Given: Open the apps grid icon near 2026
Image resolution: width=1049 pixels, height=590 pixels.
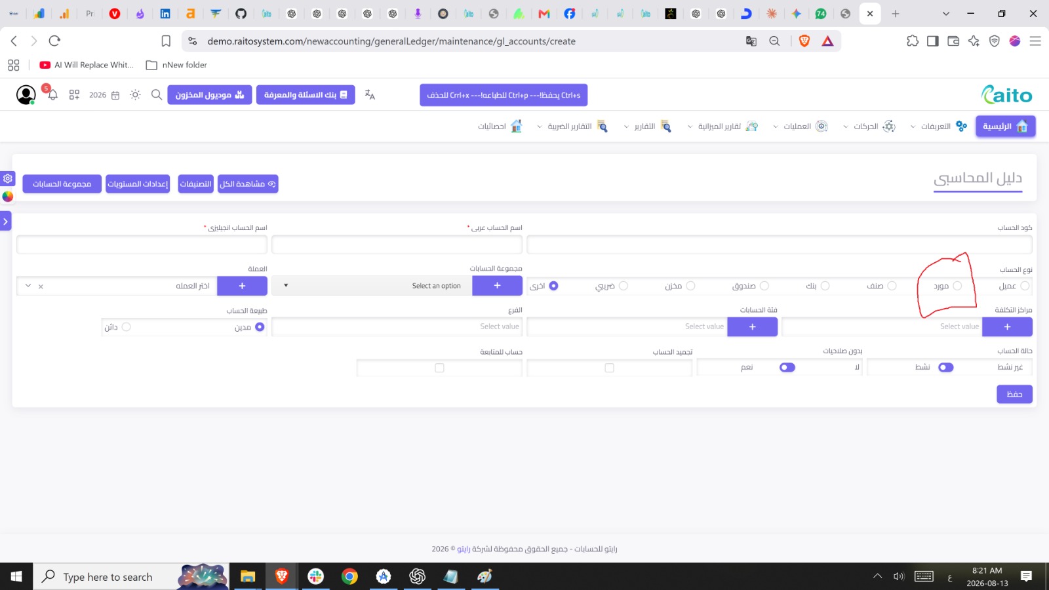Looking at the screenshot, I should [x=74, y=95].
